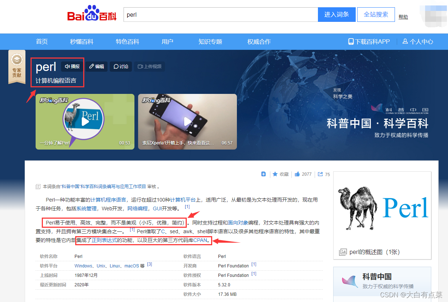Open the CPAN link
Screen dimensions: 448x302
click(x=200, y=240)
